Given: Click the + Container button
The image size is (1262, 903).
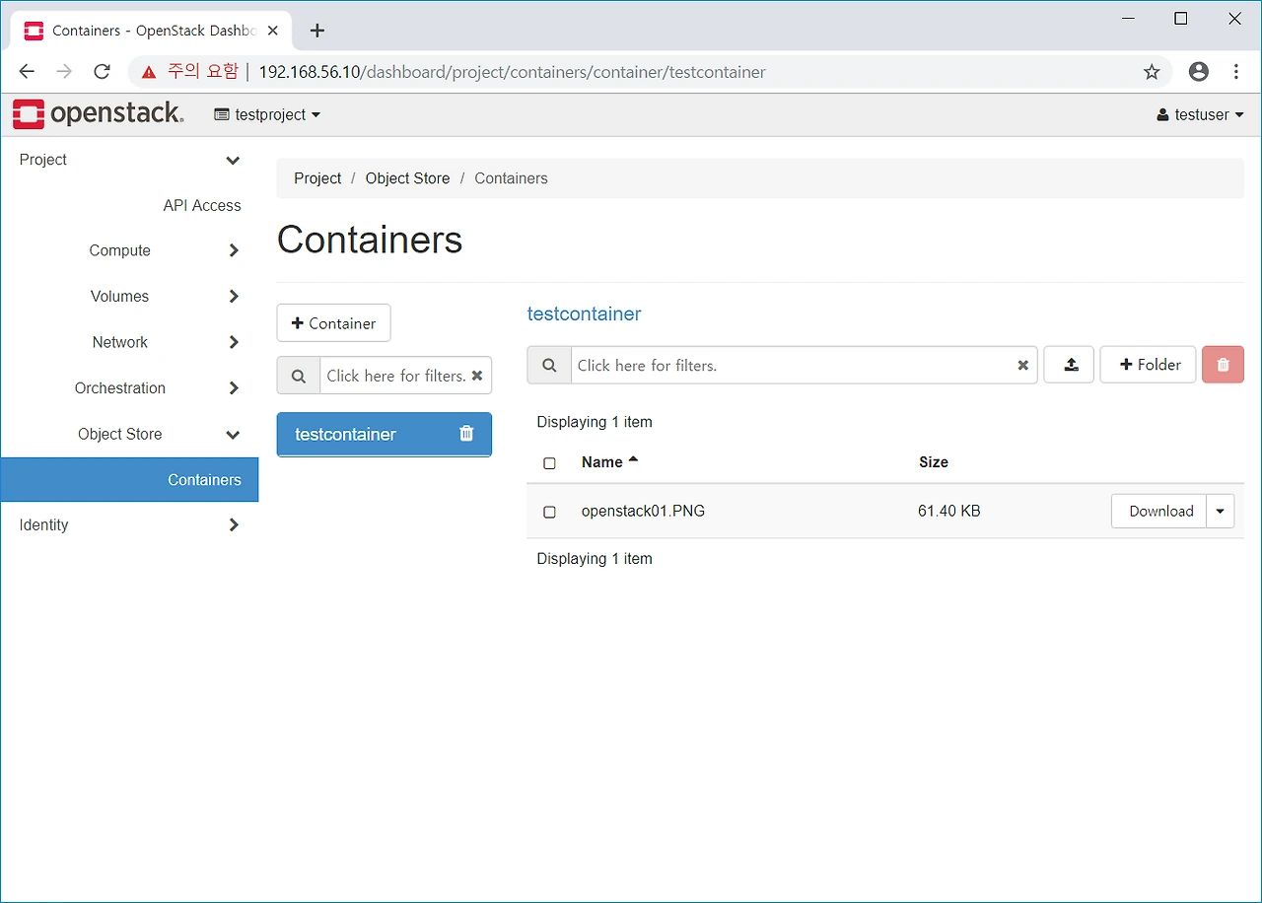Looking at the screenshot, I should point(333,323).
